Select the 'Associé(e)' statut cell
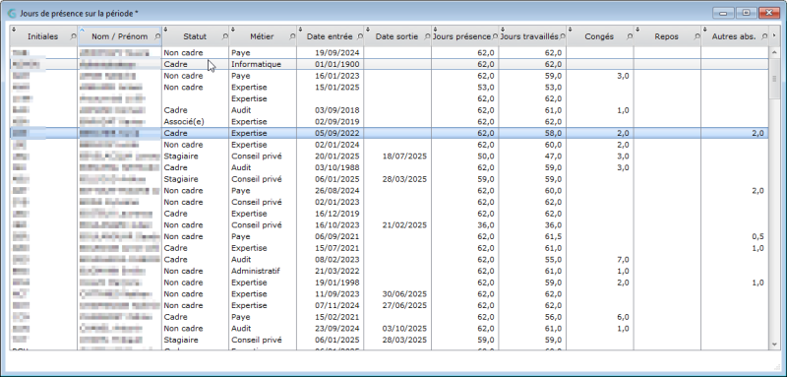 184,121
